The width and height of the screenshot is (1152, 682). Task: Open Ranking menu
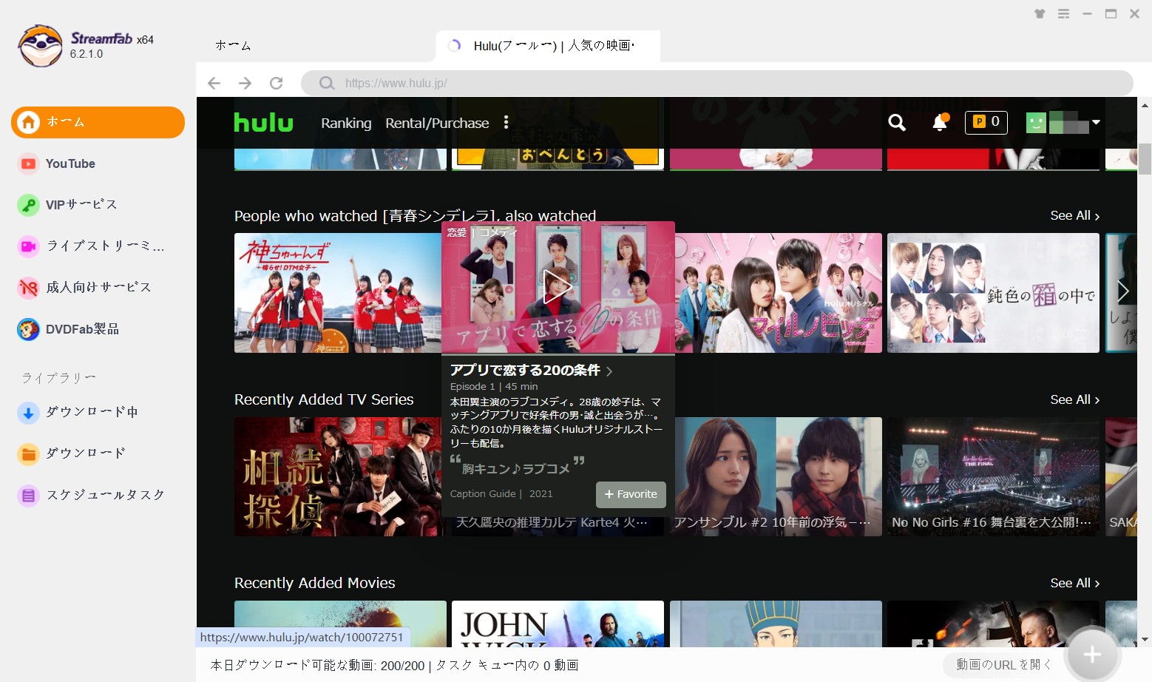346,123
